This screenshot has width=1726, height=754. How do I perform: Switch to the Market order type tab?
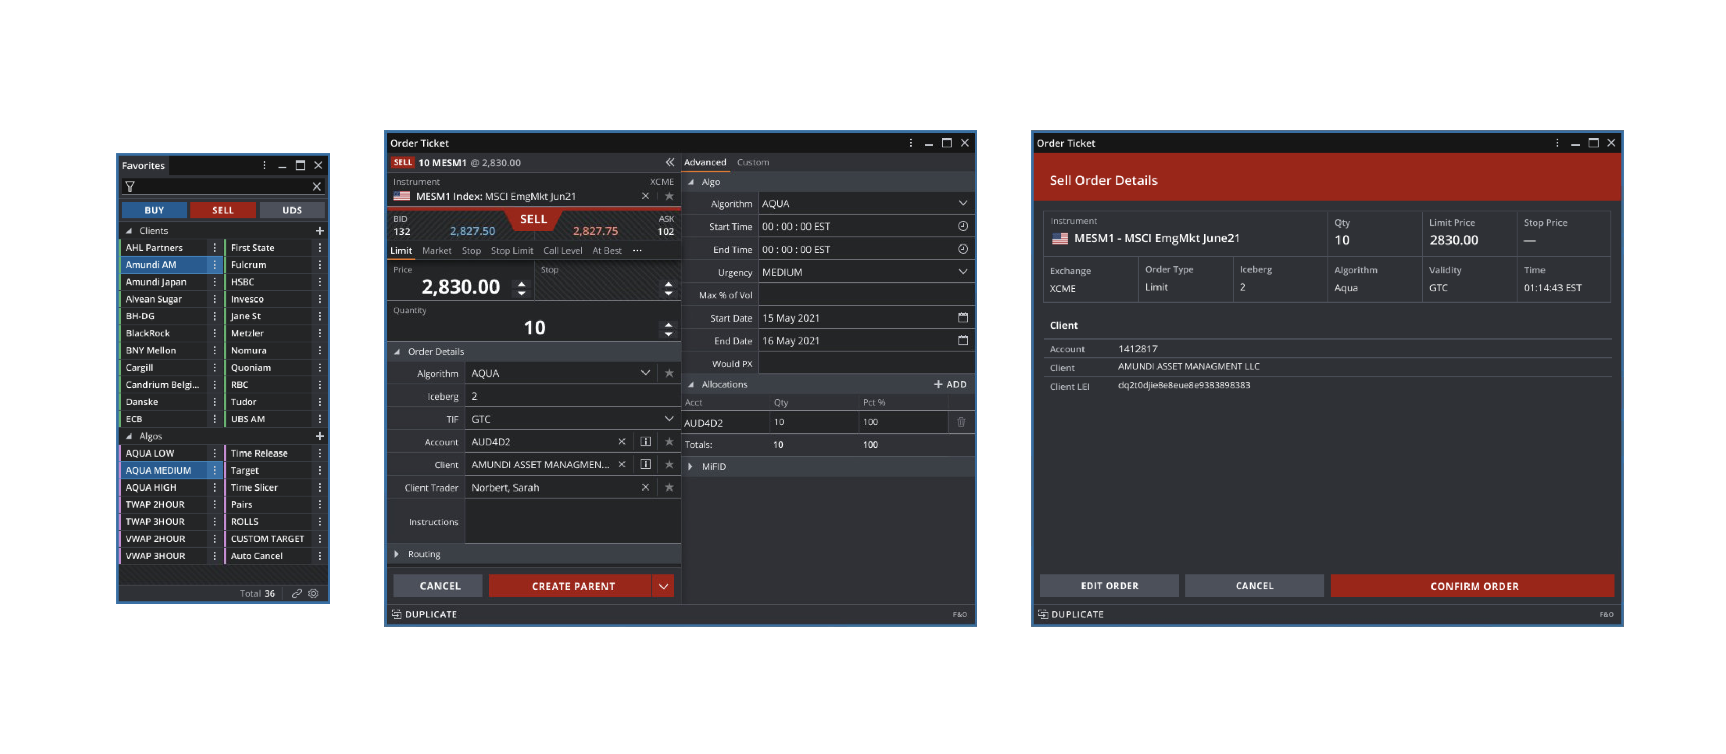click(x=436, y=251)
